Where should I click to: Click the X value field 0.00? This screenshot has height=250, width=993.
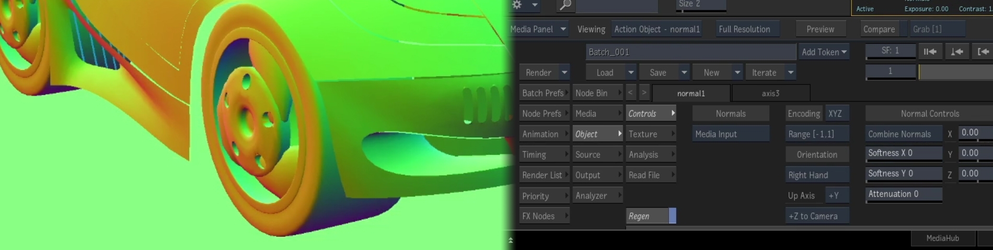coord(976,133)
